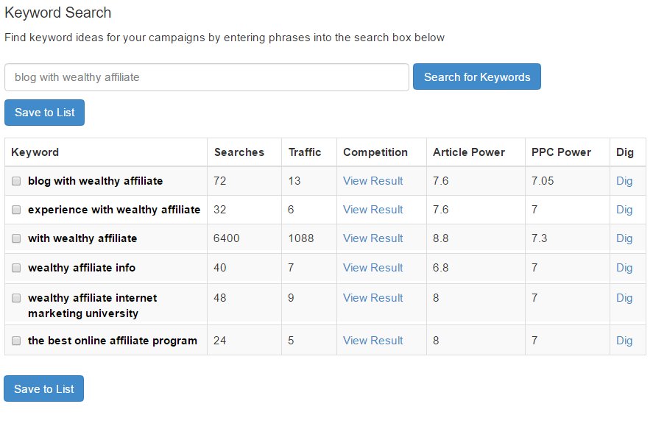Click the Article Power value 6.8

(x=440, y=268)
